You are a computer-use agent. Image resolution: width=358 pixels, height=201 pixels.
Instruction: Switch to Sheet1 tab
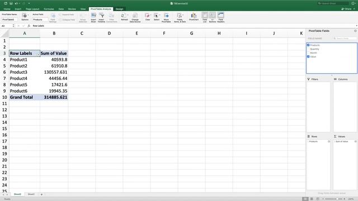click(x=31, y=194)
